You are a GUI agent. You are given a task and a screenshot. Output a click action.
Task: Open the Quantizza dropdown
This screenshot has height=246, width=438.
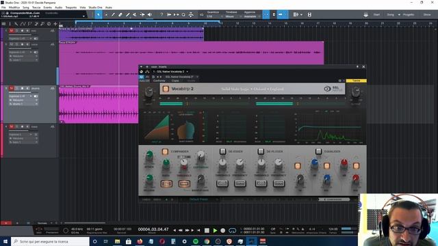tap(214, 16)
